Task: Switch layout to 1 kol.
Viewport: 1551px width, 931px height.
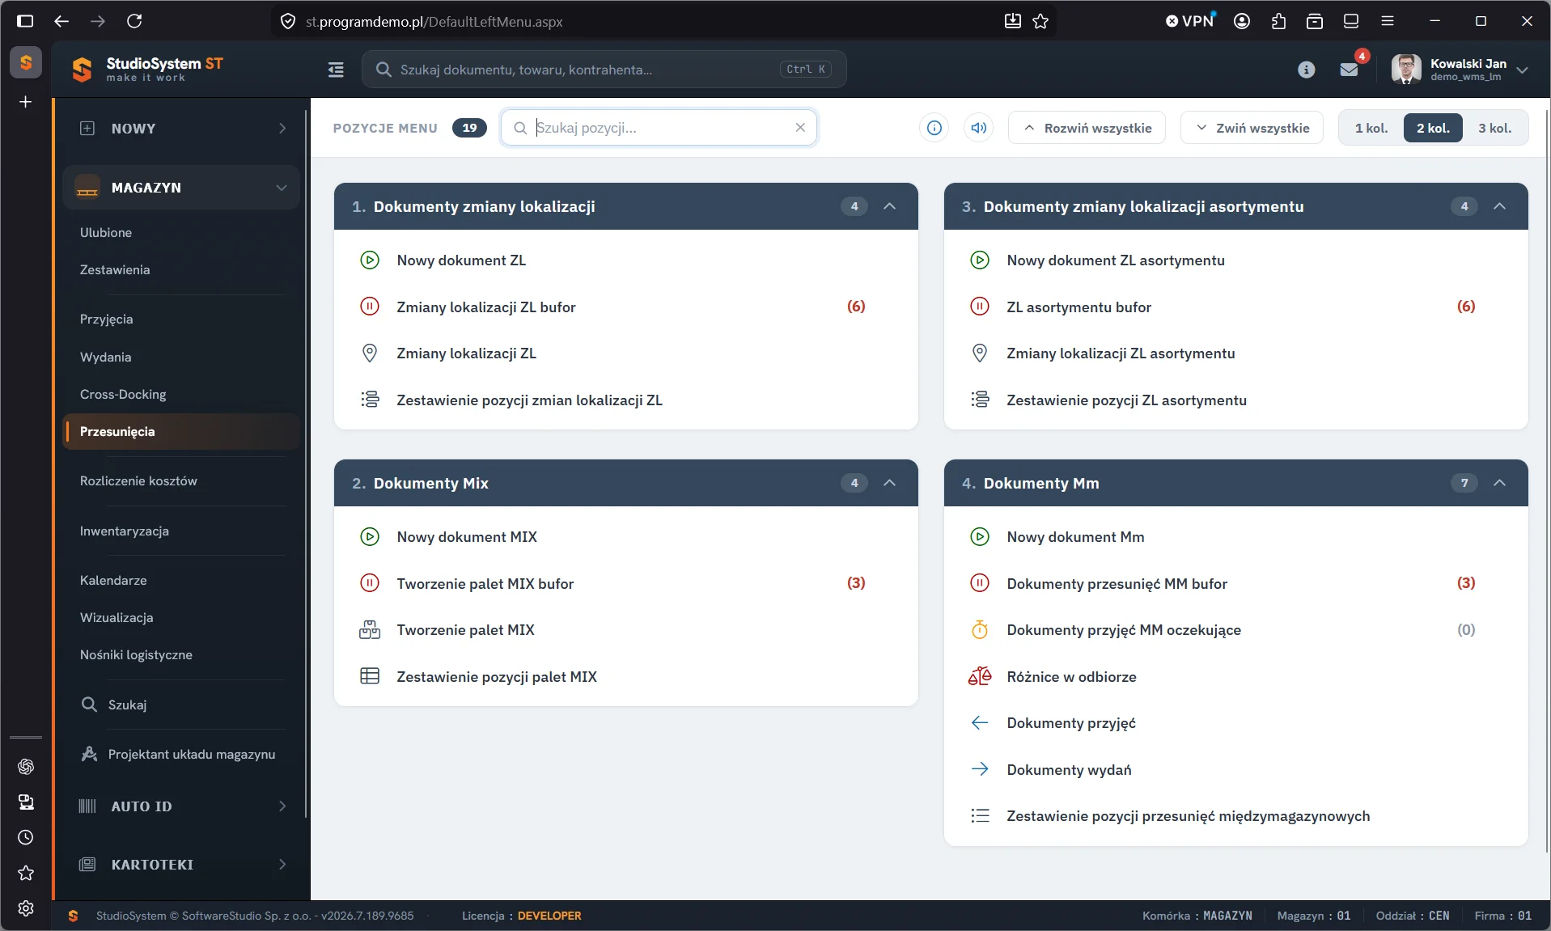Action: (x=1371, y=128)
